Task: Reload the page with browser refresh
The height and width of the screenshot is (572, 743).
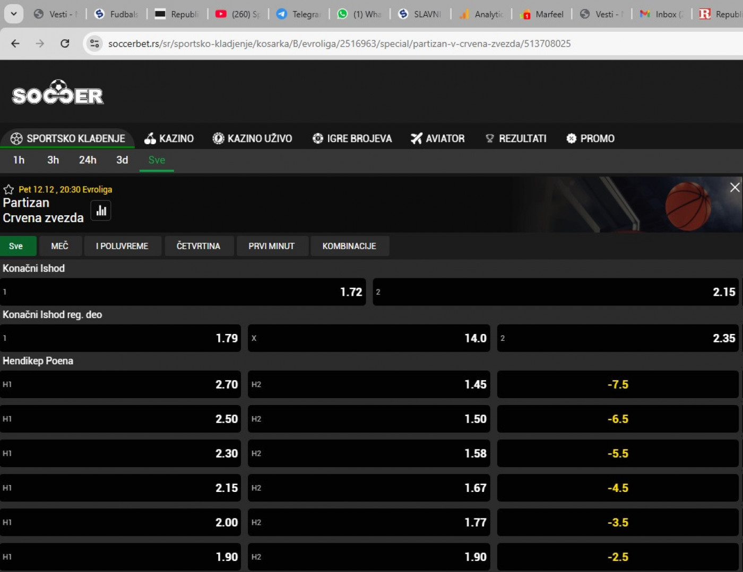Action: click(65, 43)
